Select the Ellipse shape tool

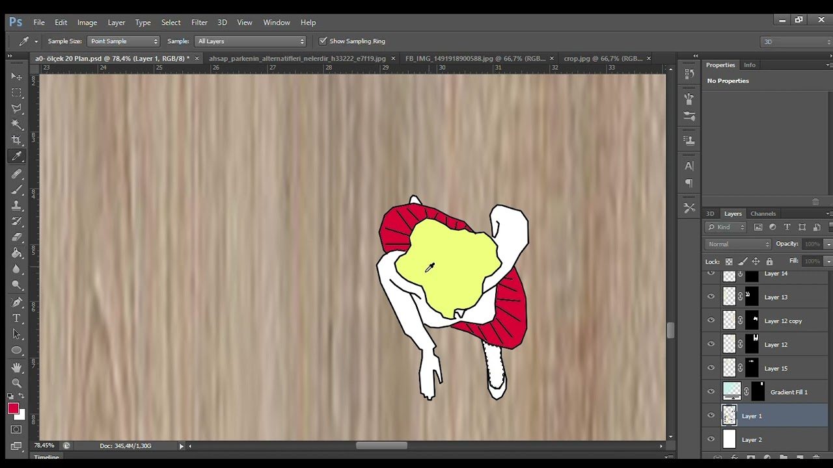(x=16, y=350)
